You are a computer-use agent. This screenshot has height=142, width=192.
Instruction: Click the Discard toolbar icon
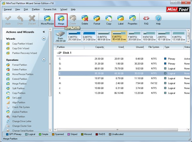[x=32, y=18]
